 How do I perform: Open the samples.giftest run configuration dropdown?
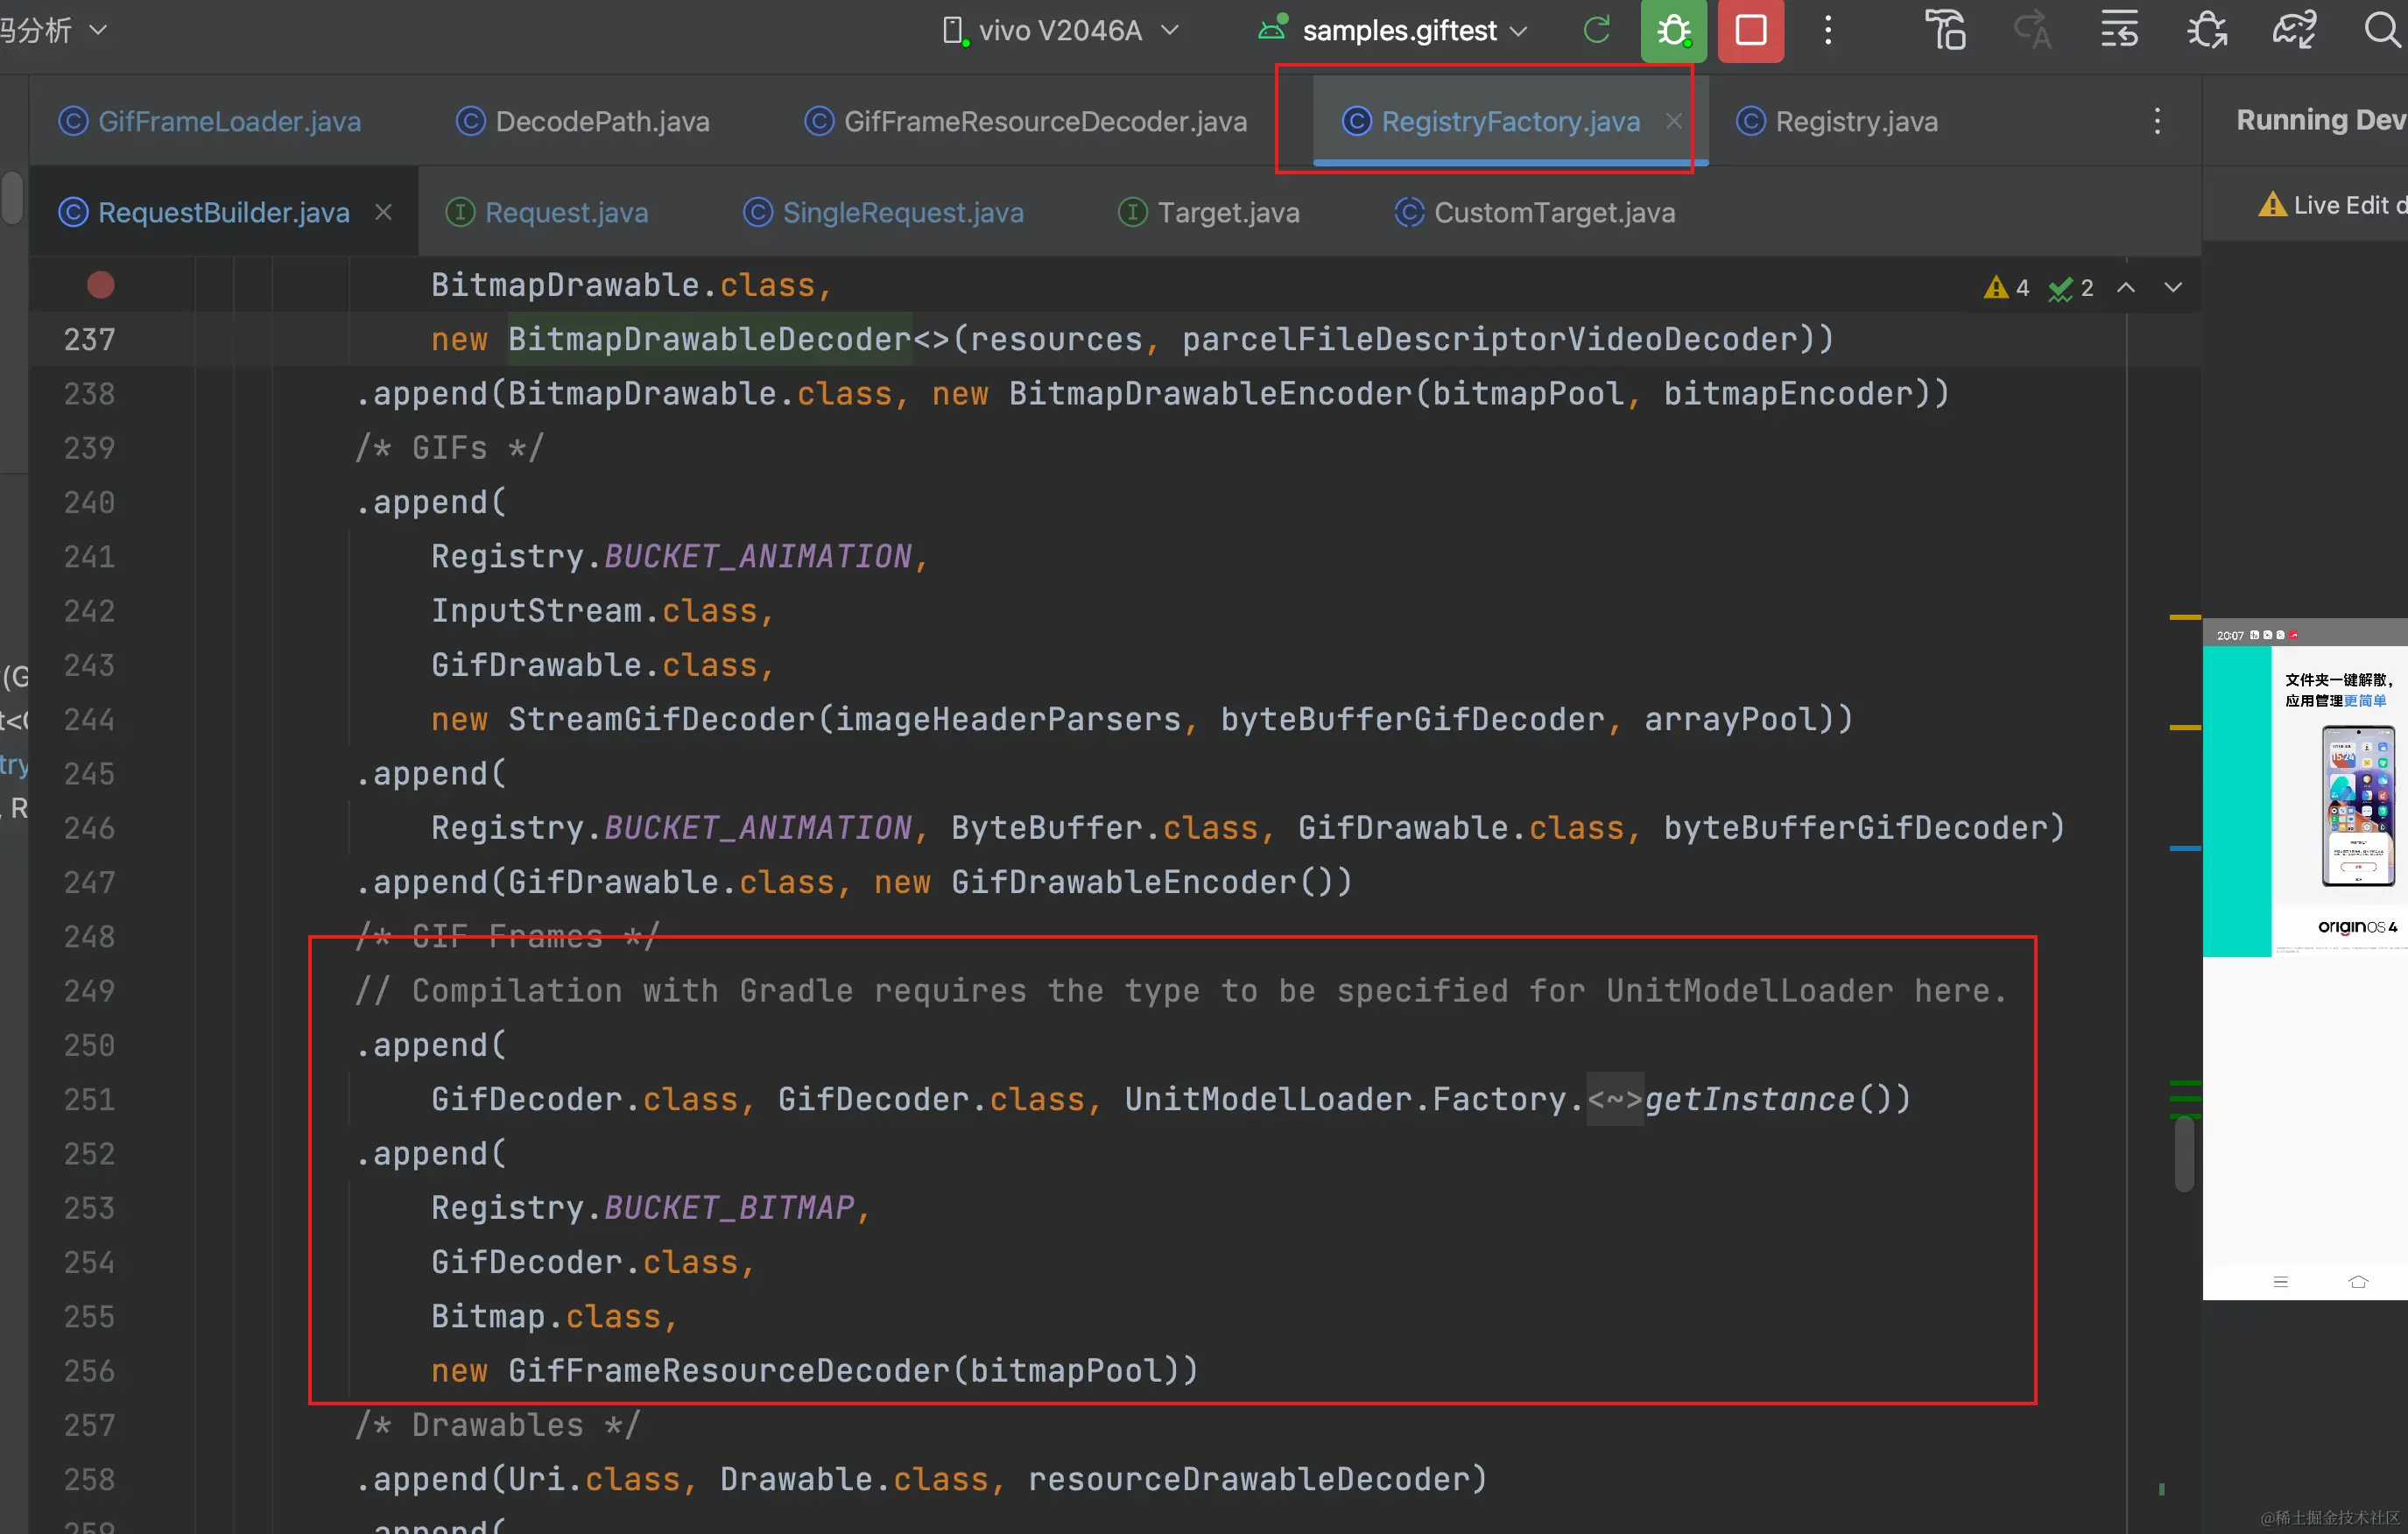pyautogui.click(x=1399, y=31)
